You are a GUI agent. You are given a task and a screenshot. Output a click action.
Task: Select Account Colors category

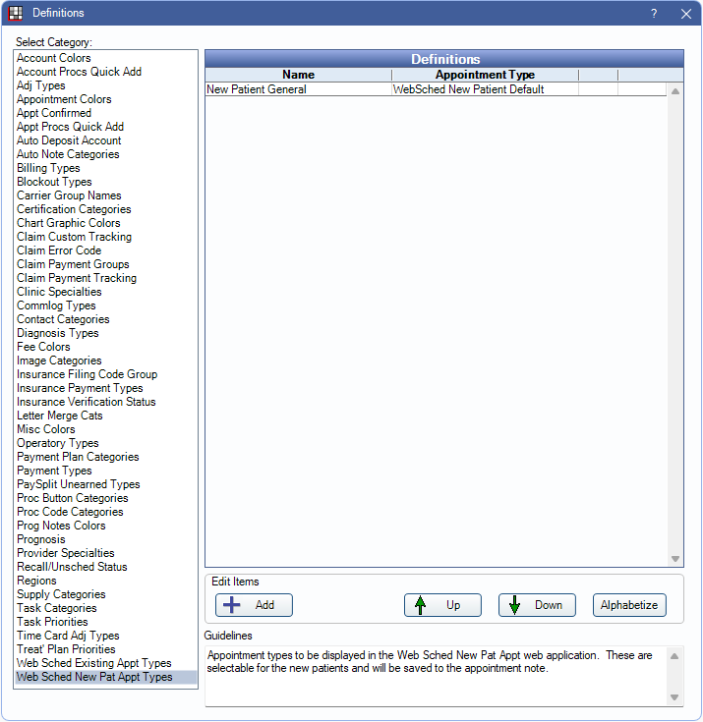coord(54,58)
